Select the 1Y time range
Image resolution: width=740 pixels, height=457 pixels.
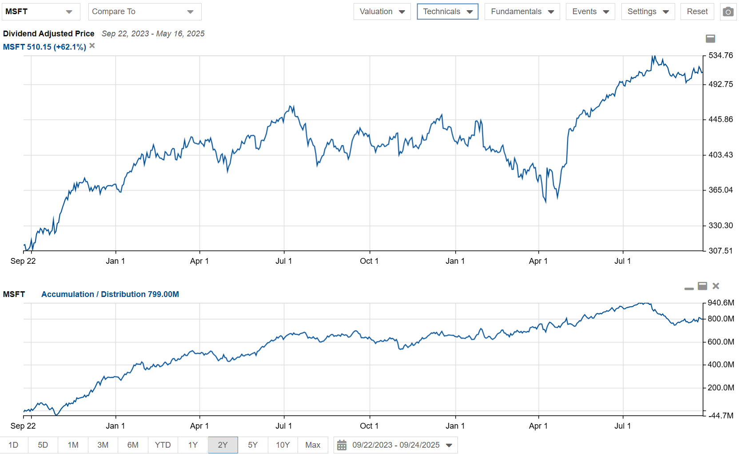click(x=193, y=445)
